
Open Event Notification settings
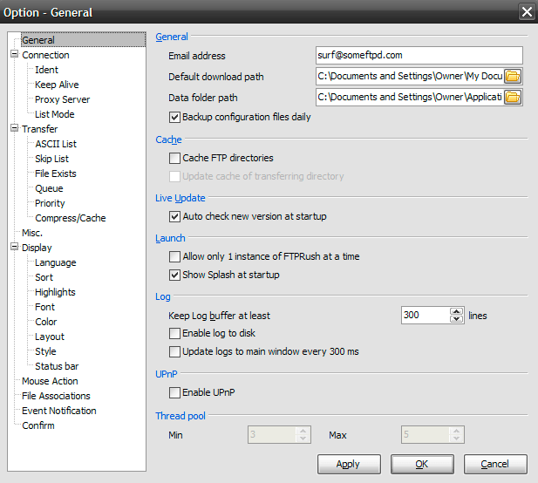coord(59,411)
